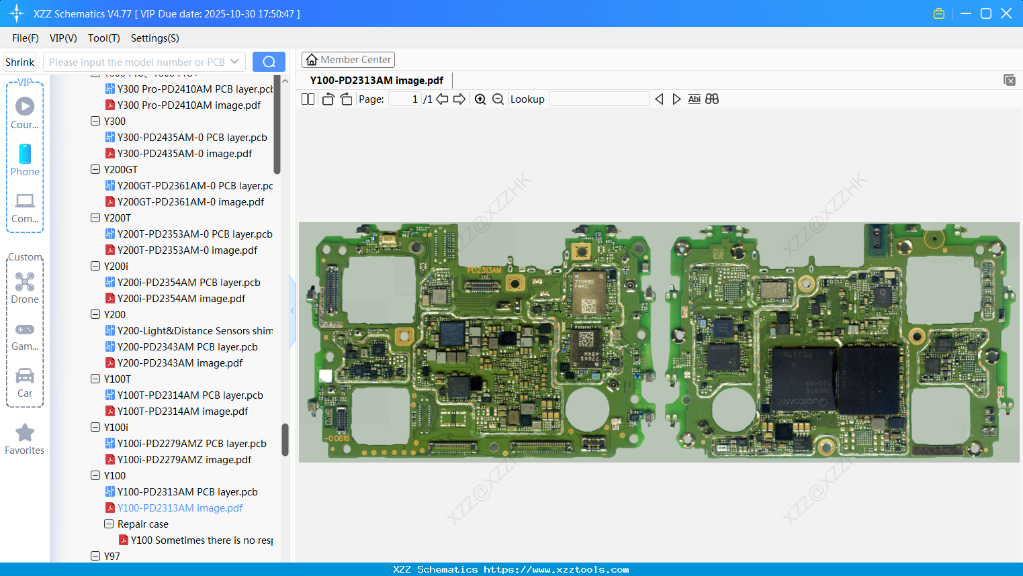Rotate the PDF page clockwise
The width and height of the screenshot is (1023, 576).
(x=345, y=99)
